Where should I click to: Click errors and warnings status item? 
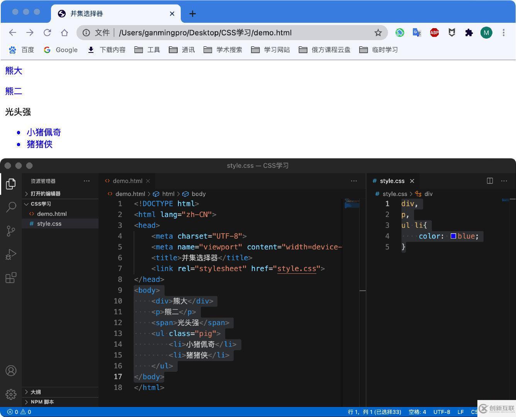(19, 412)
